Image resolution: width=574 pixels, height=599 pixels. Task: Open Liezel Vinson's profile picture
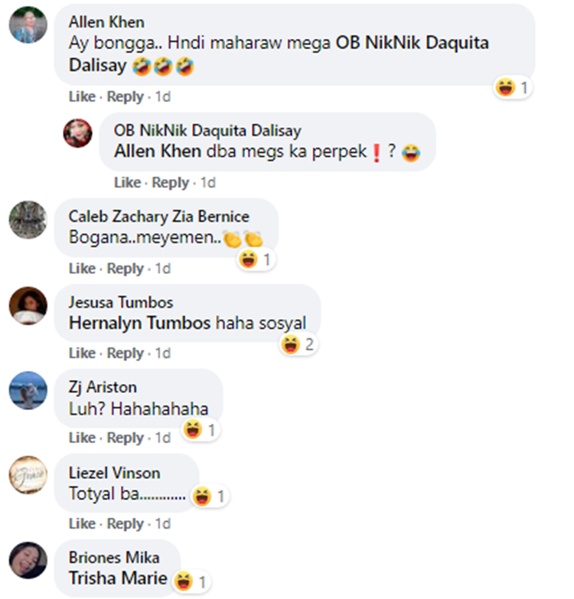[x=28, y=475]
